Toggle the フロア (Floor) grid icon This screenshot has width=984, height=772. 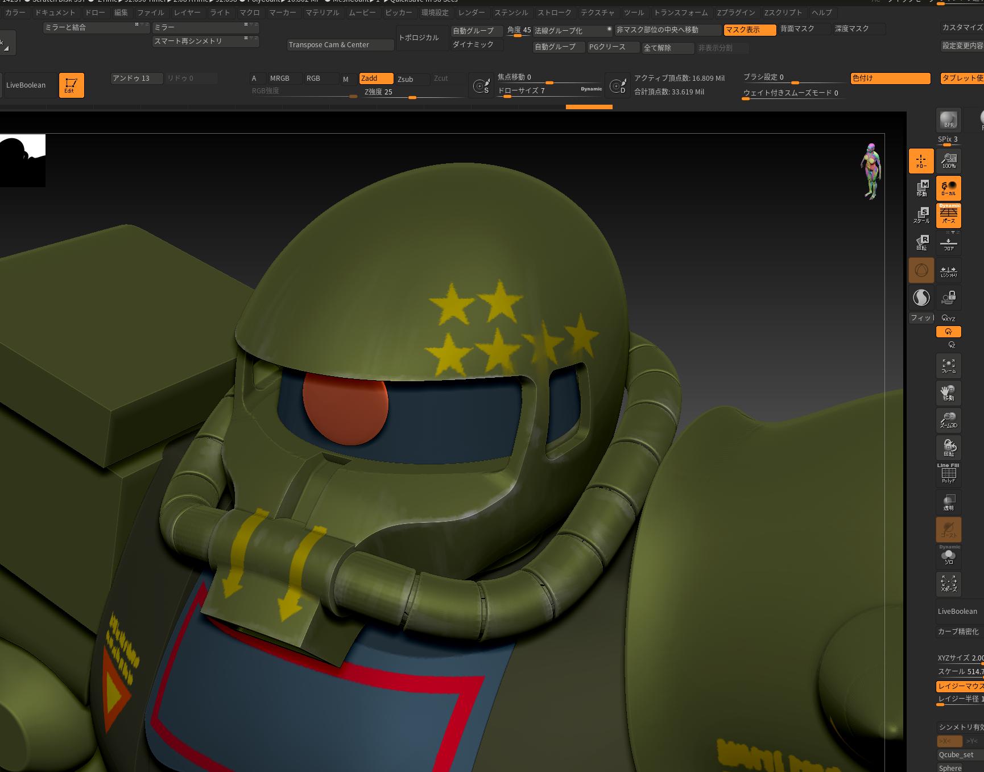click(948, 243)
